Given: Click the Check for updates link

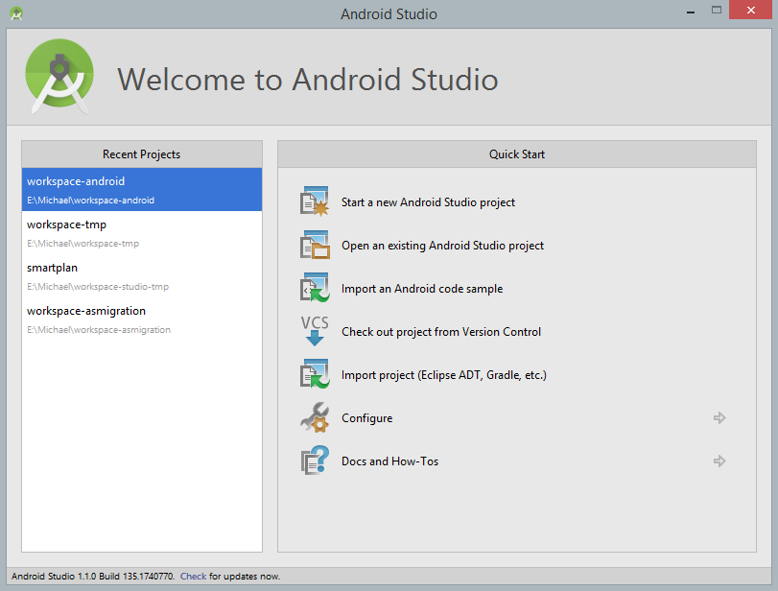Looking at the screenshot, I should [193, 576].
